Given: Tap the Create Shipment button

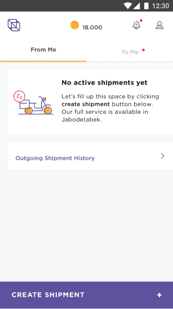Looking at the screenshot, I should 86,295.
